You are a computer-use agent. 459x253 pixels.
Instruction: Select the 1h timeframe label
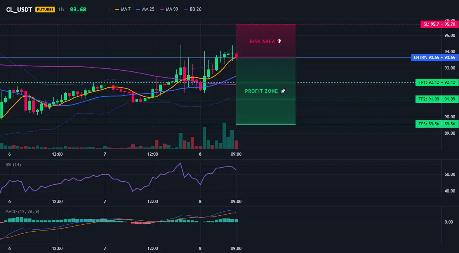pyautogui.click(x=61, y=9)
